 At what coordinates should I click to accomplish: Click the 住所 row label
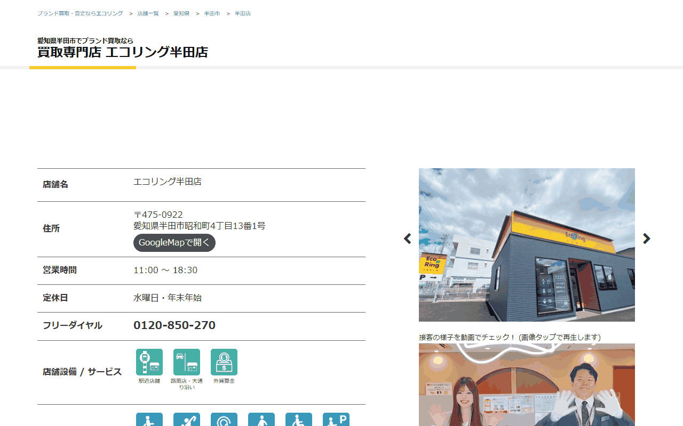pos(51,228)
